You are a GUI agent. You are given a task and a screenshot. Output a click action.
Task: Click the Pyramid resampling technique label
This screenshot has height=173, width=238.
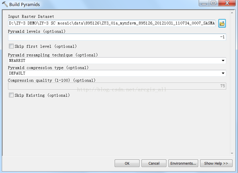[53, 55]
